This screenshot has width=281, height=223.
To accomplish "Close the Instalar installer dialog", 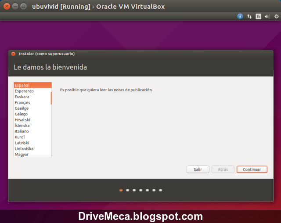I will 13,54.
